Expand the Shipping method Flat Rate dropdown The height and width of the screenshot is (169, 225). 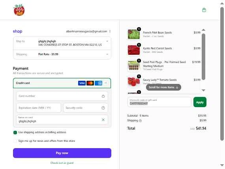[107, 54]
